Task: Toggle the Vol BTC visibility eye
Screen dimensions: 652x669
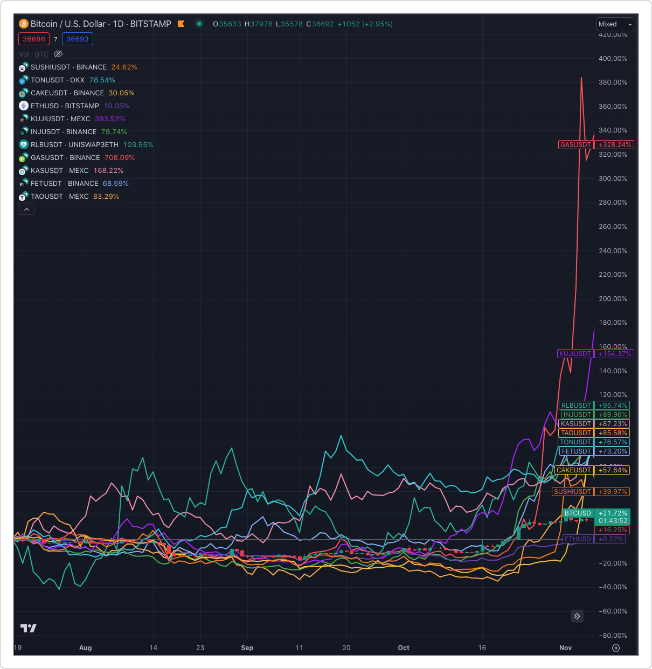Action: 58,54
